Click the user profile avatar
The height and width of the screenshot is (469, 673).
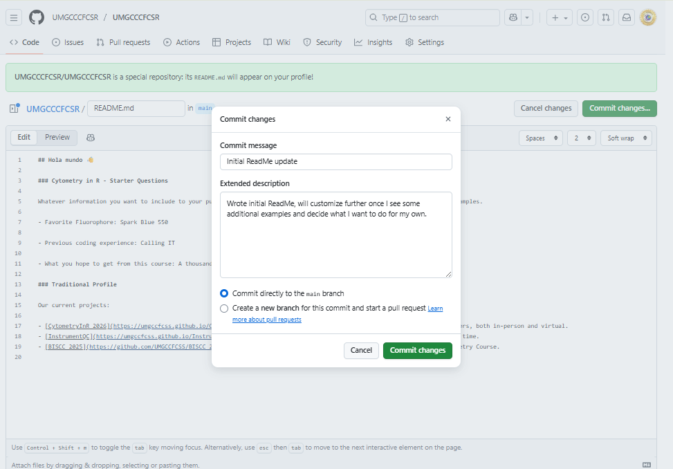point(648,17)
